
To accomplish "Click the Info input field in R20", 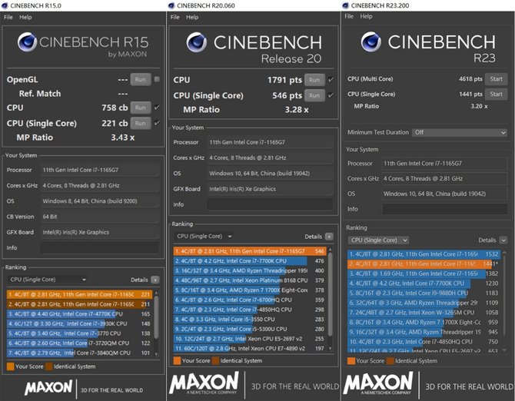I will point(270,204).
